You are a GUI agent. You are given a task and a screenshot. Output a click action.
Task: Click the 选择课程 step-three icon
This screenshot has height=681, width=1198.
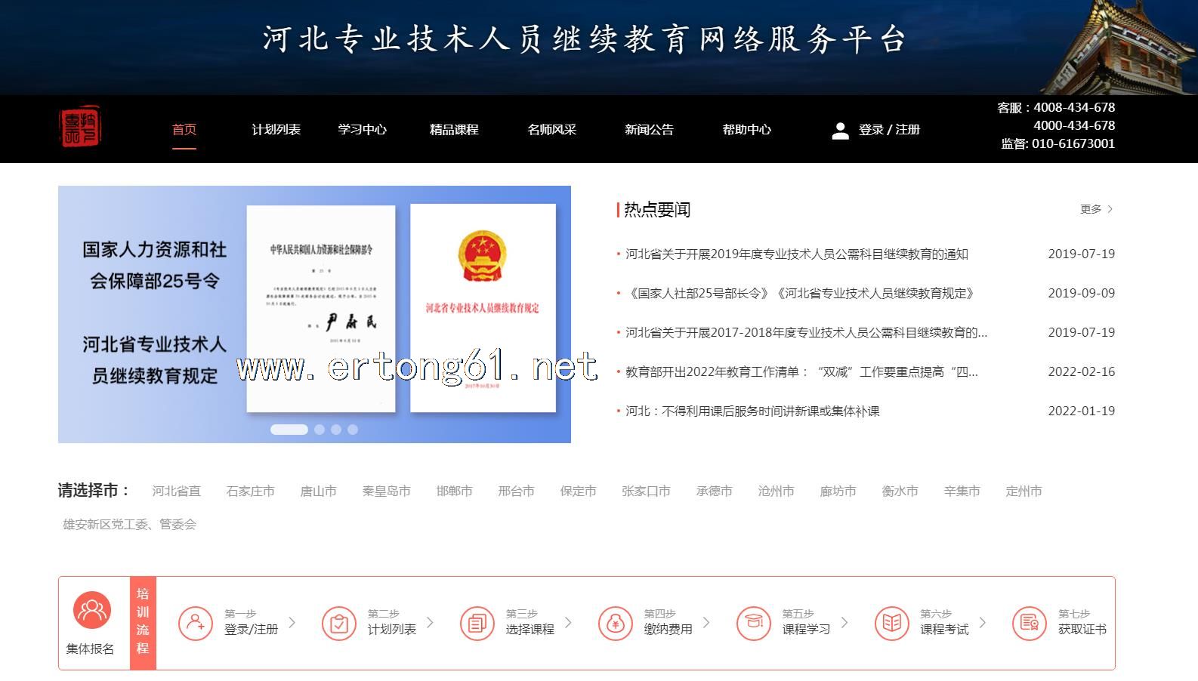coord(477,624)
